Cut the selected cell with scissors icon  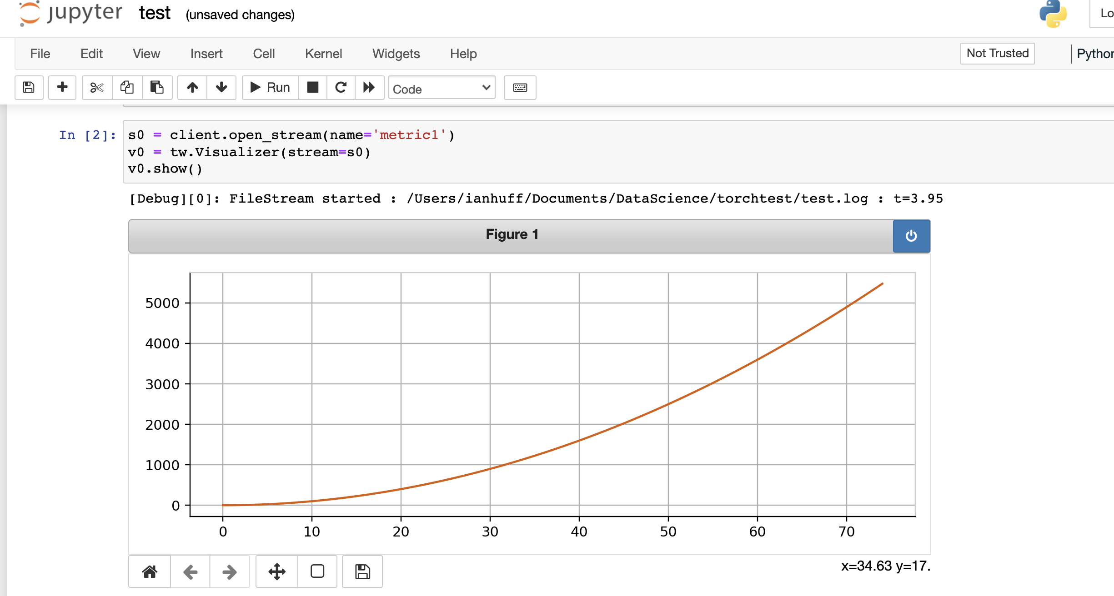tap(96, 87)
